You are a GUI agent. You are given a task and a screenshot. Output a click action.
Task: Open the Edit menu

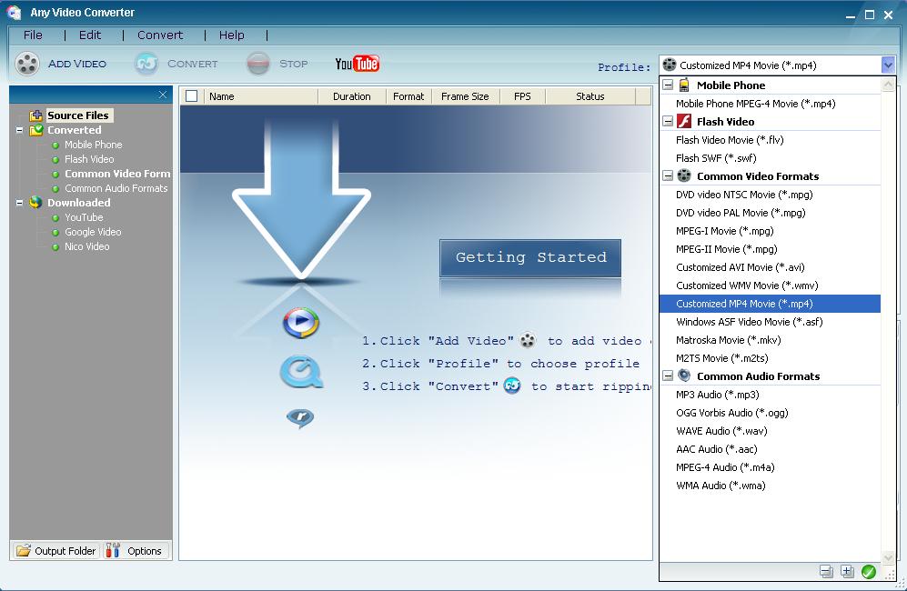[x=90, y=35]
